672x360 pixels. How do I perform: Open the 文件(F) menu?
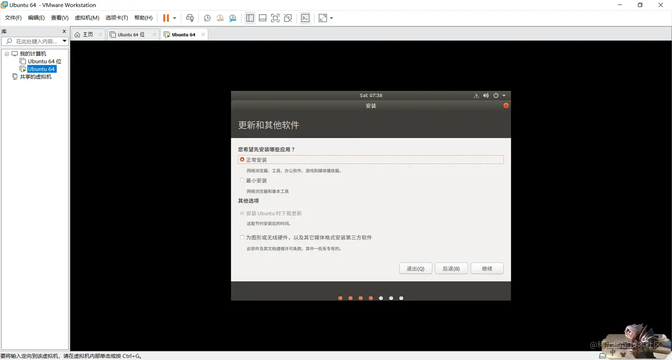click(x=13, y=18)
